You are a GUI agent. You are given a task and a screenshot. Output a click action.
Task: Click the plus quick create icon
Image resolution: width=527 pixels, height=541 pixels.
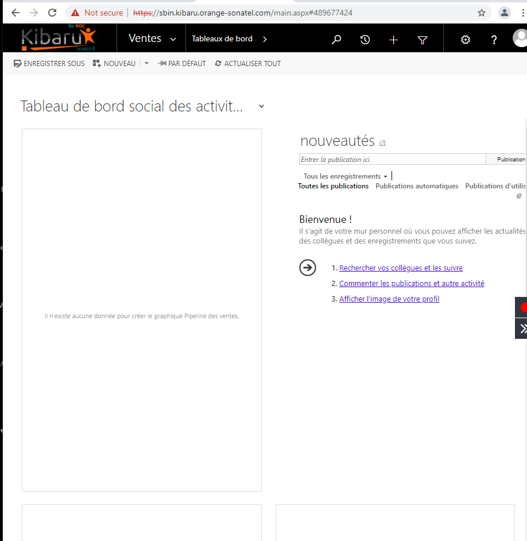393,40
